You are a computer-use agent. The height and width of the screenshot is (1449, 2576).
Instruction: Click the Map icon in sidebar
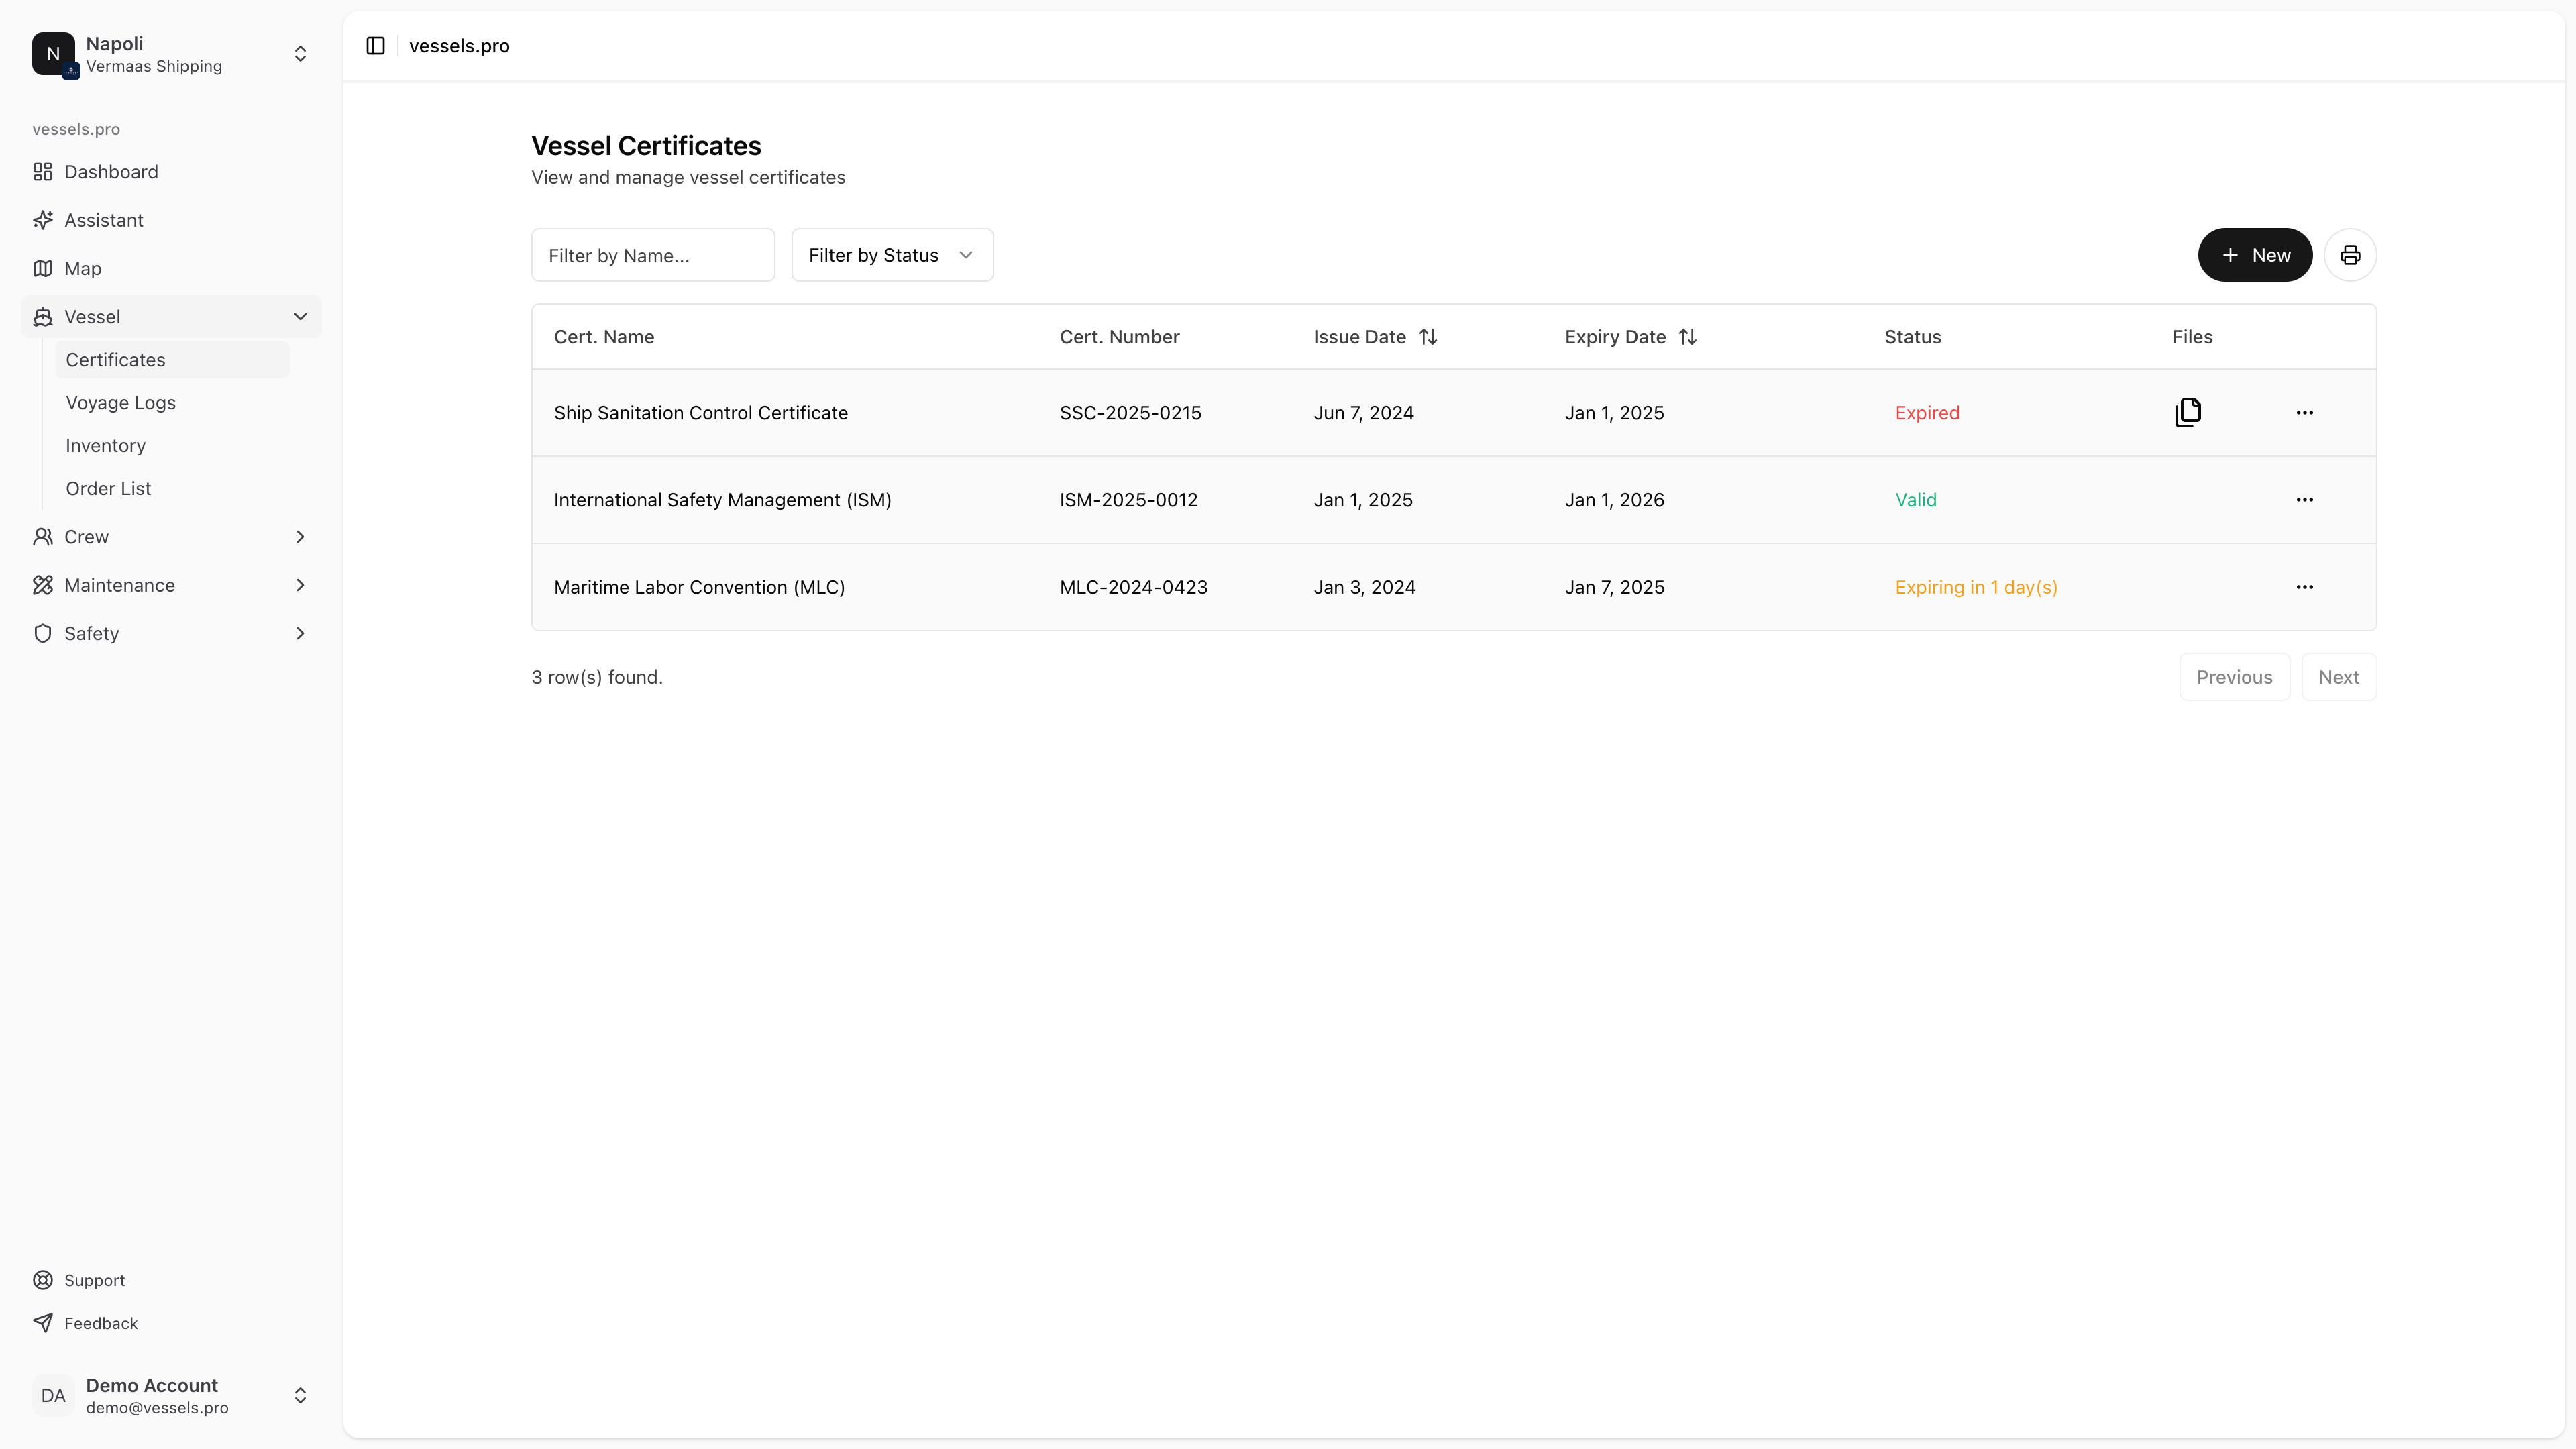pyautogui.click(x=43, y=268)
